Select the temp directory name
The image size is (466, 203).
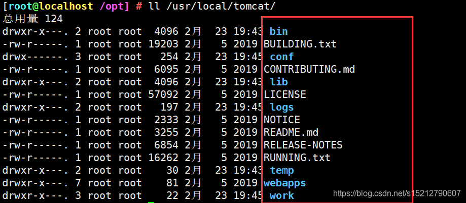[282, 170]
